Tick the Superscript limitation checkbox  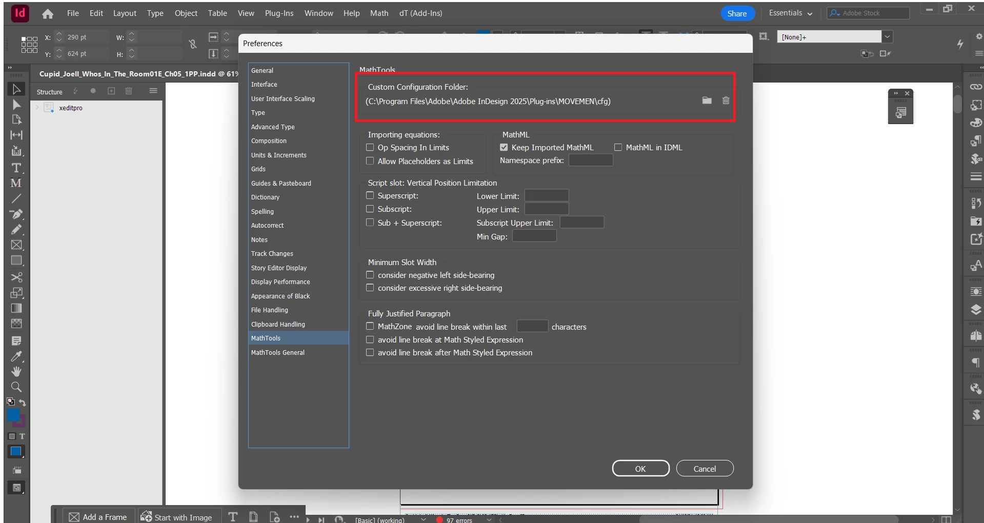[x=370, y=195]
